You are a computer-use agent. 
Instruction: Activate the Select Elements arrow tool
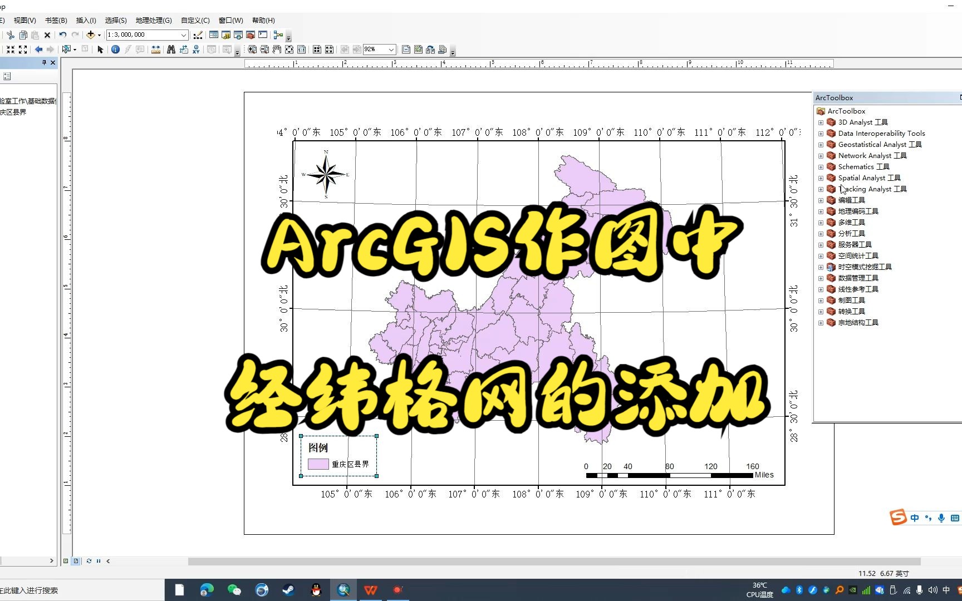click(x=100, y=50)
